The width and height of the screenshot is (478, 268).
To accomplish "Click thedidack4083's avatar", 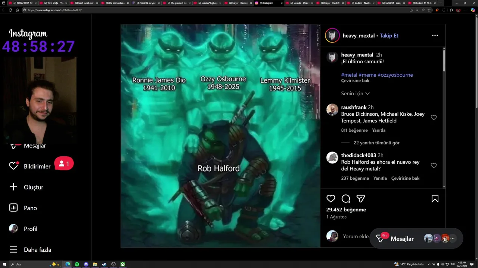I will (332, 157).
